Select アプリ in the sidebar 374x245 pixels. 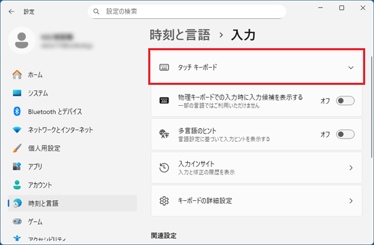click(x=72, y=166)
